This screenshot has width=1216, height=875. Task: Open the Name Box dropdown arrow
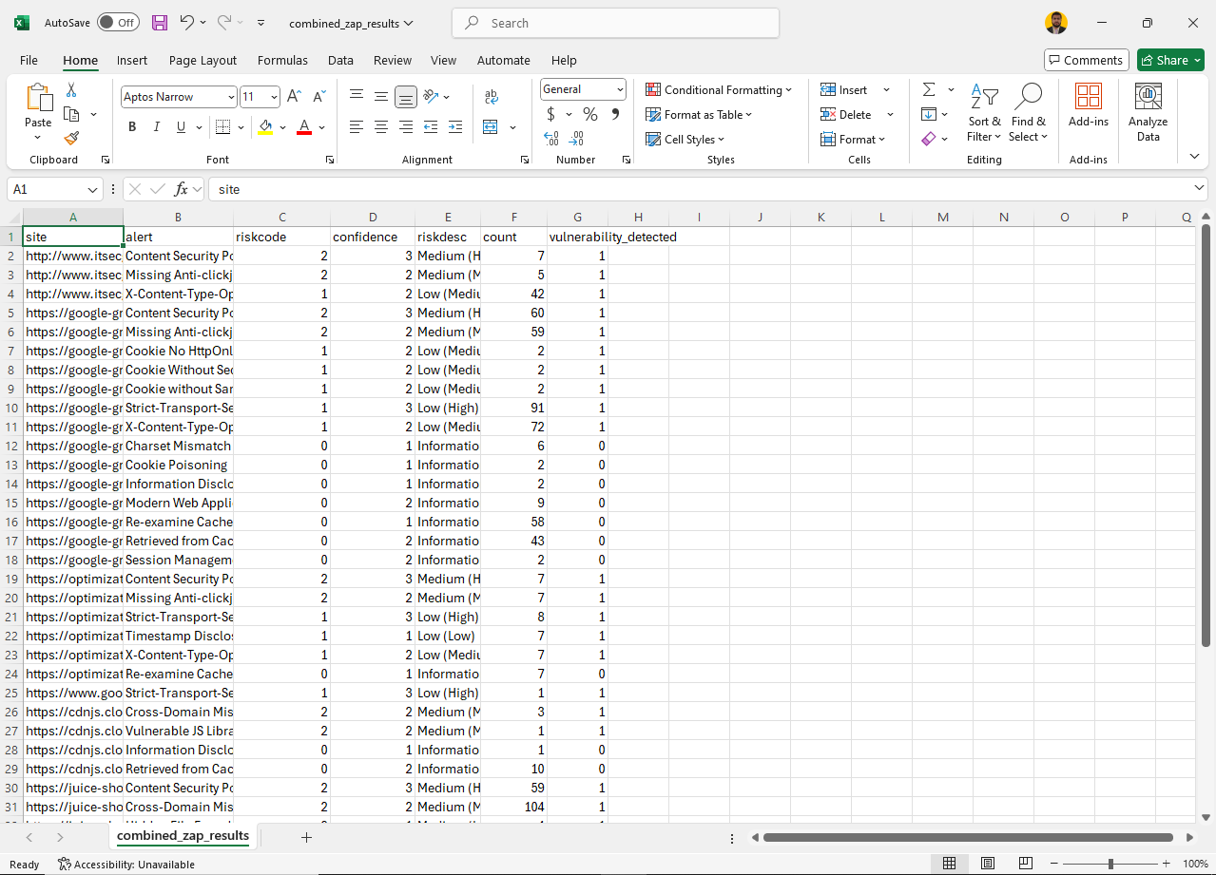coord(92,189)
